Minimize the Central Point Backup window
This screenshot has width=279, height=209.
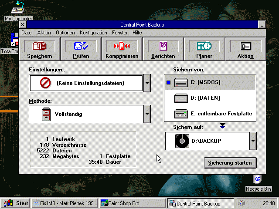262,25
